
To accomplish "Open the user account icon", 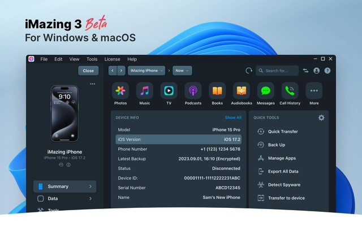I will click(x=316, y=71).
